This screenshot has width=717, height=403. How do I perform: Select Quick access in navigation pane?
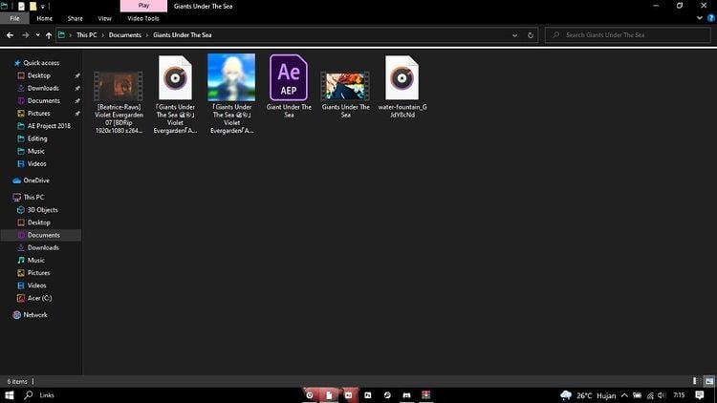(41, 63)
